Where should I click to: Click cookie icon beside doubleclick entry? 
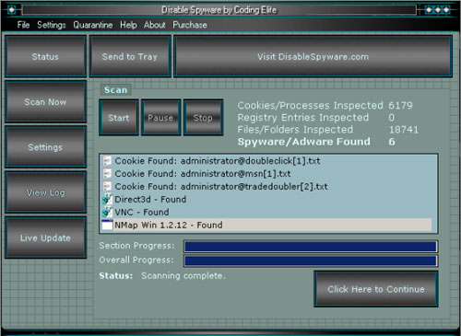(107, 161)
